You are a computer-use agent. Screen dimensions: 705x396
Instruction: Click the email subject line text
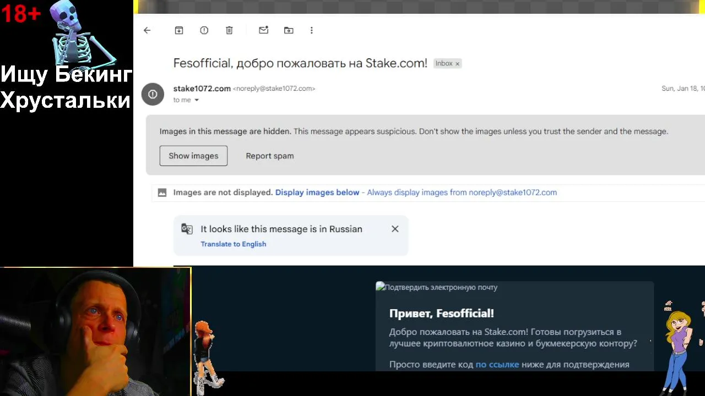300,63
